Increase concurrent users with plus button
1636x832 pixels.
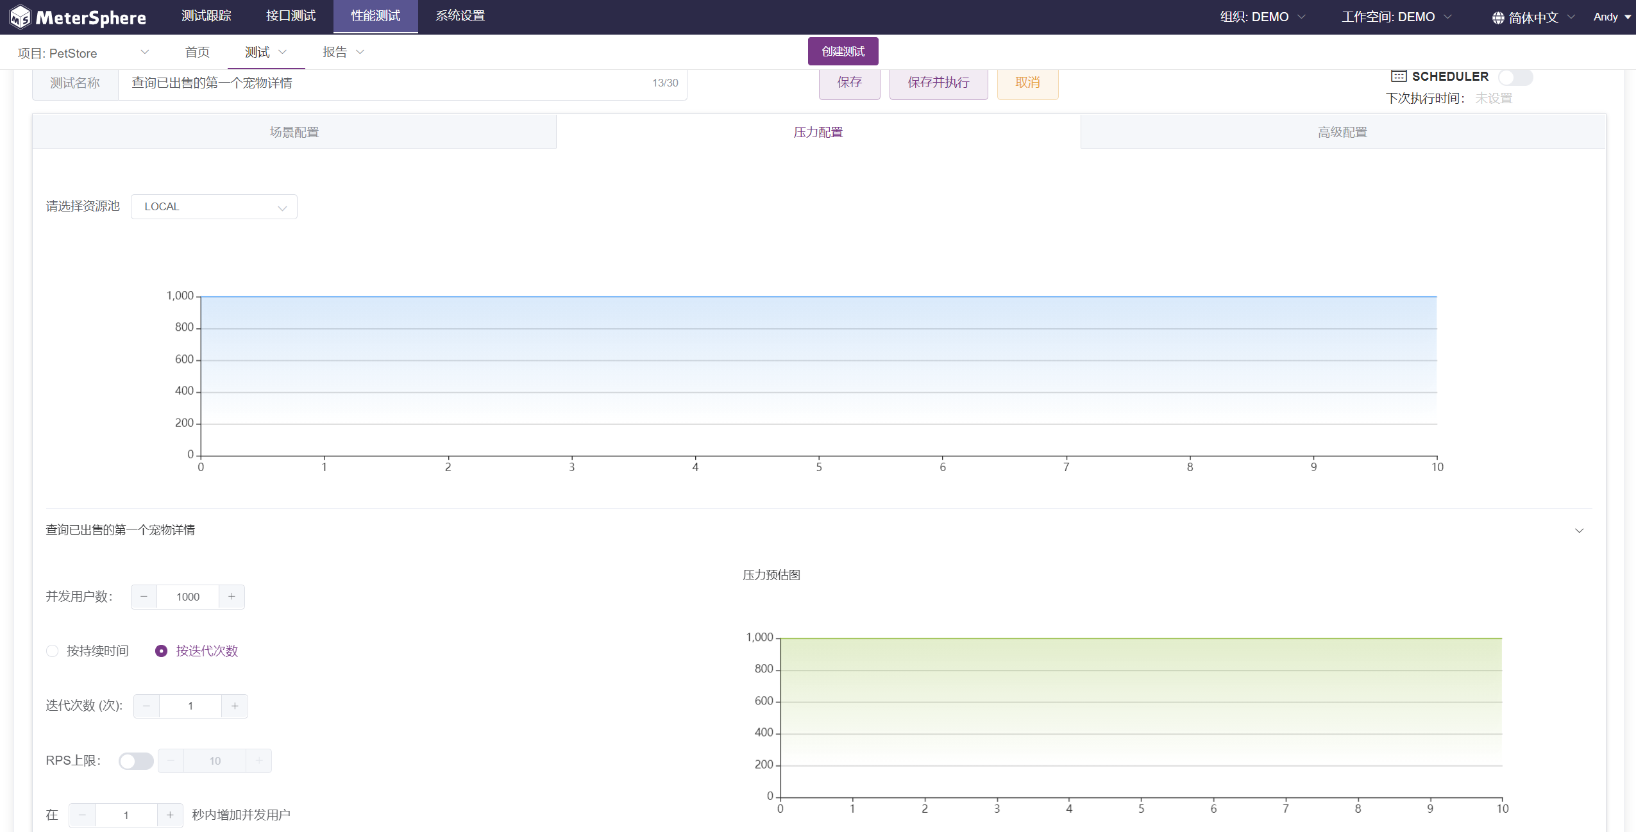pos(232,597)
